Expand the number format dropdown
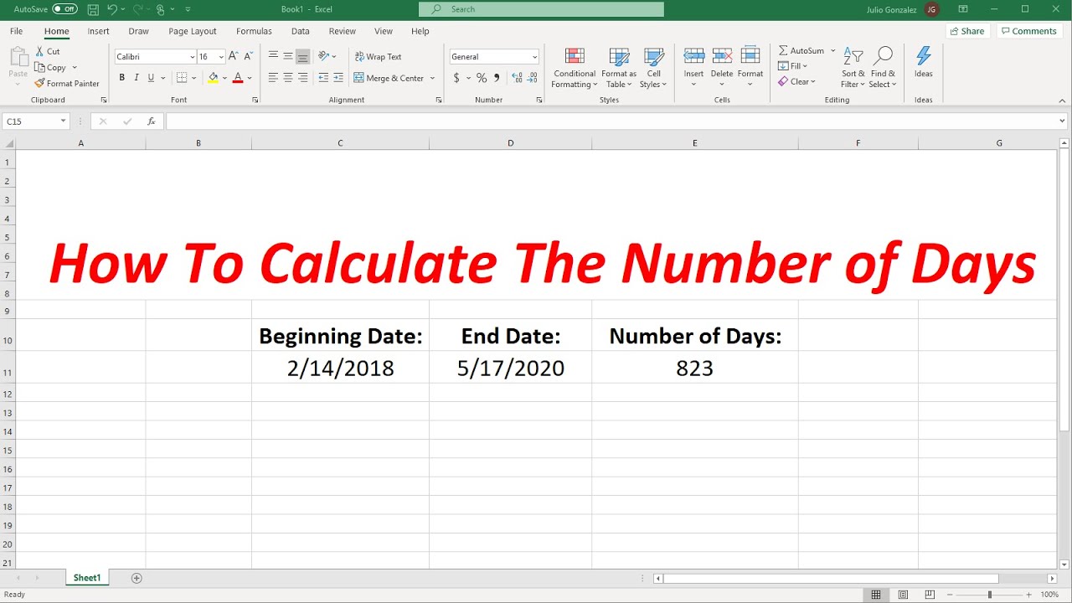The height and width of the screenshot is (603, 1072). pyautogui.click(x=535, y=57)
